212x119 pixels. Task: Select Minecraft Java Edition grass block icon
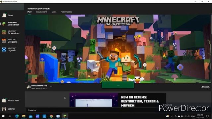[x=4, y=24]
